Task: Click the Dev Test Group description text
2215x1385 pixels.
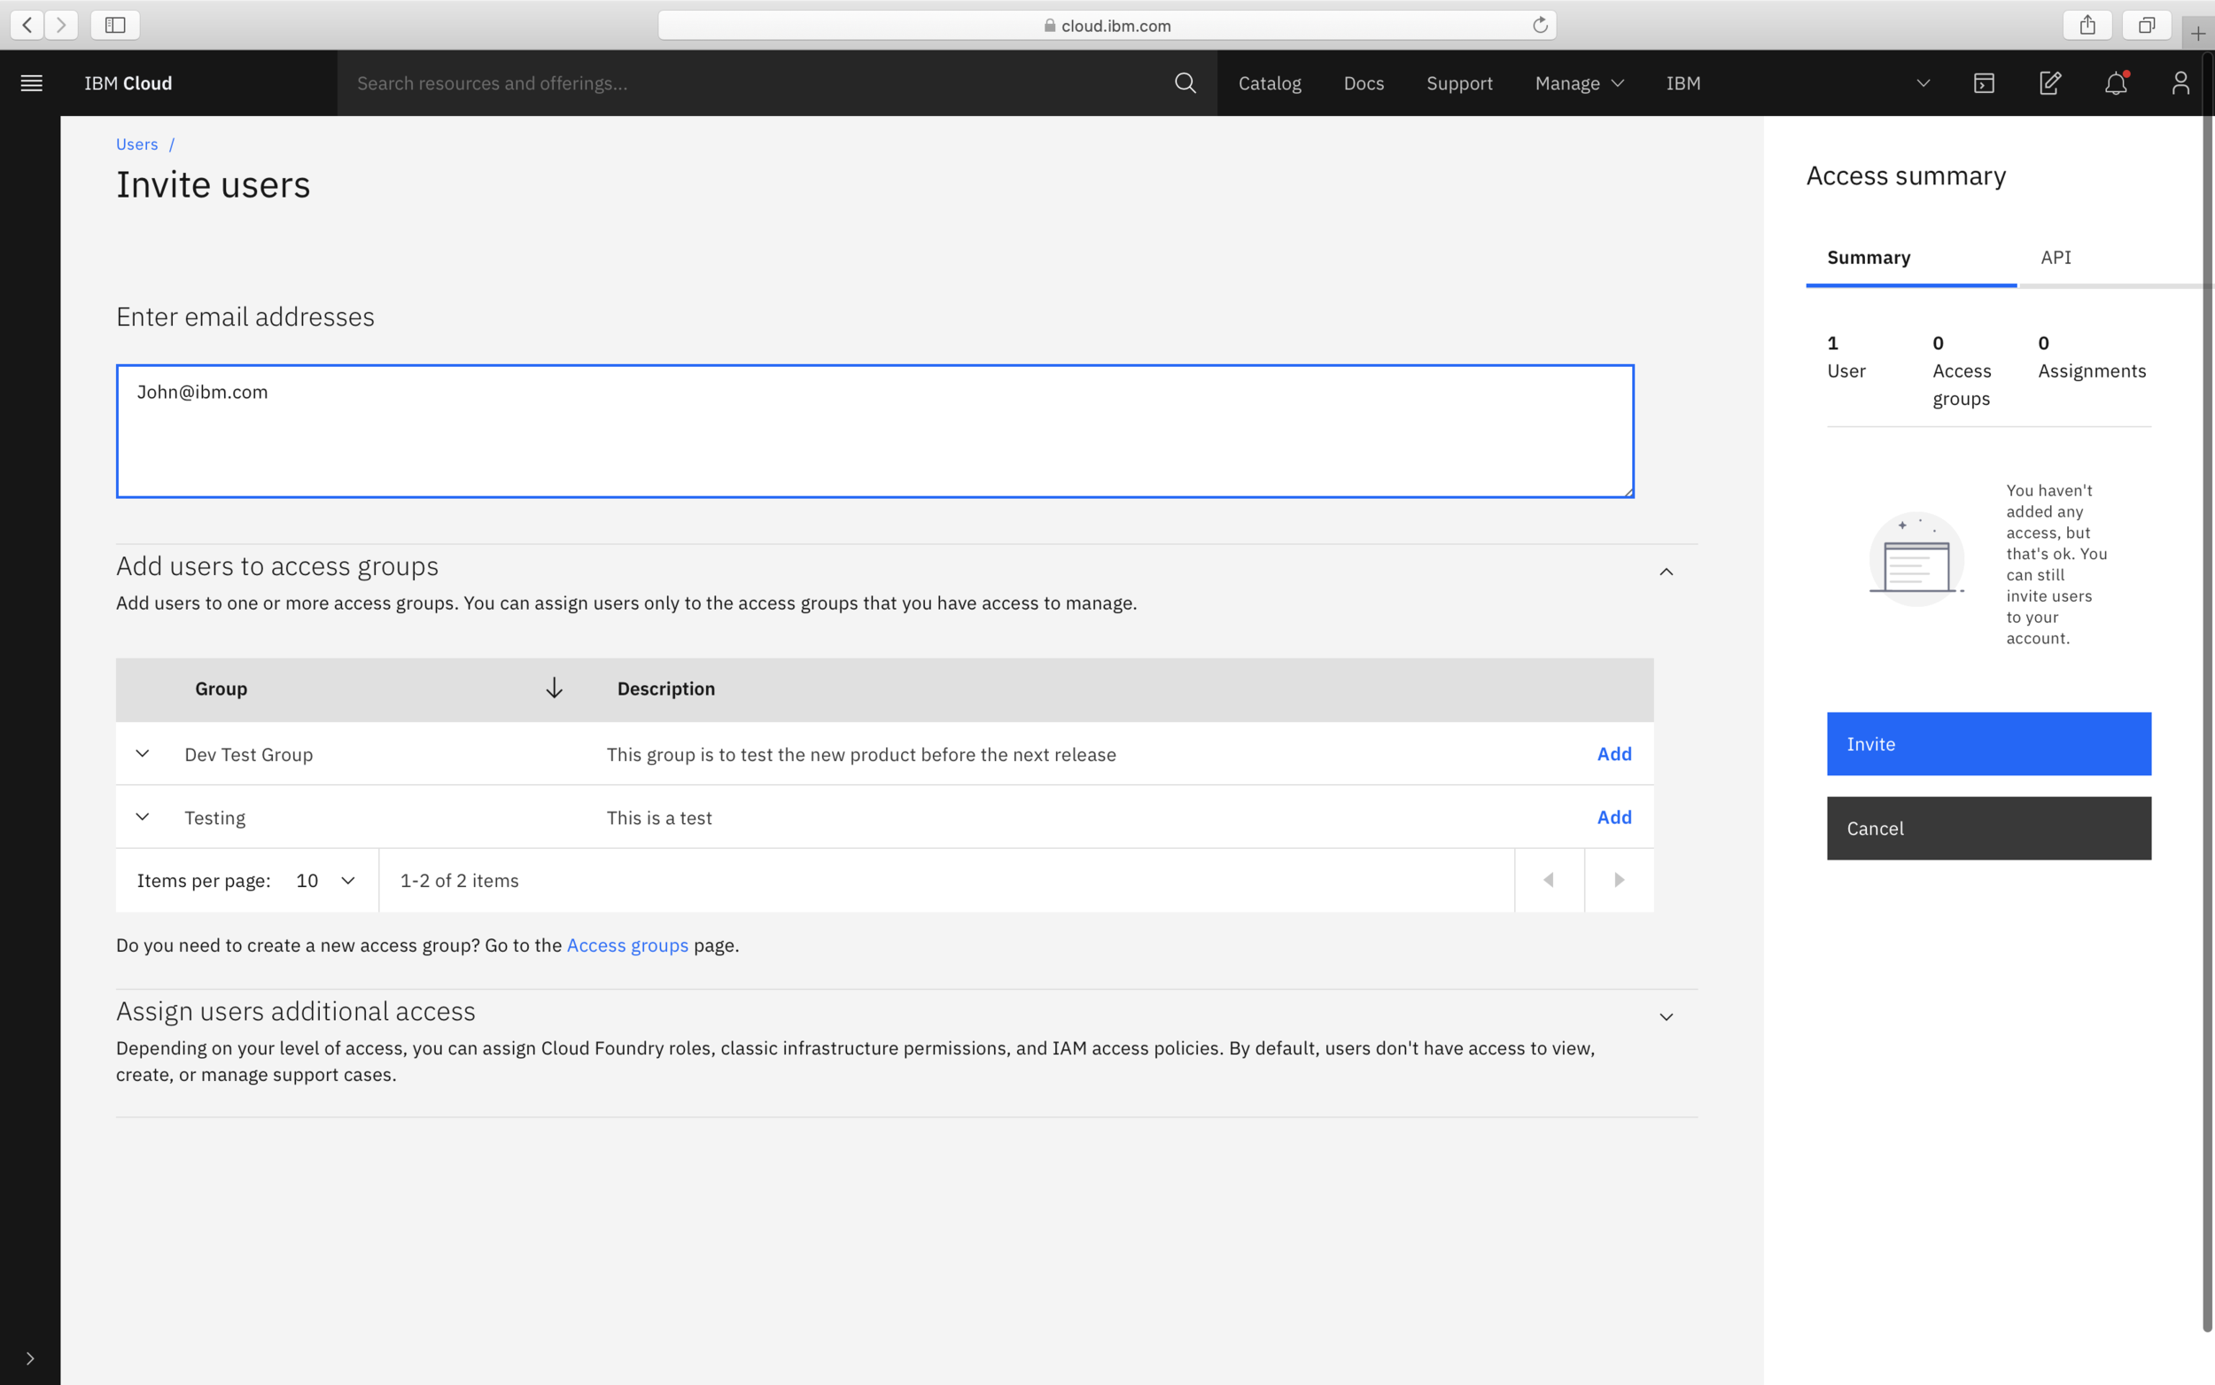Action: [860, 755]
